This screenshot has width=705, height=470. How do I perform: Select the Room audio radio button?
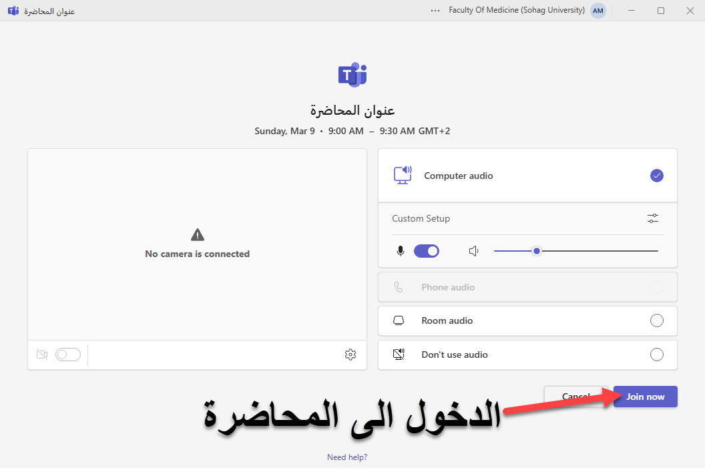pyautogui.click(x=657, y=321)
